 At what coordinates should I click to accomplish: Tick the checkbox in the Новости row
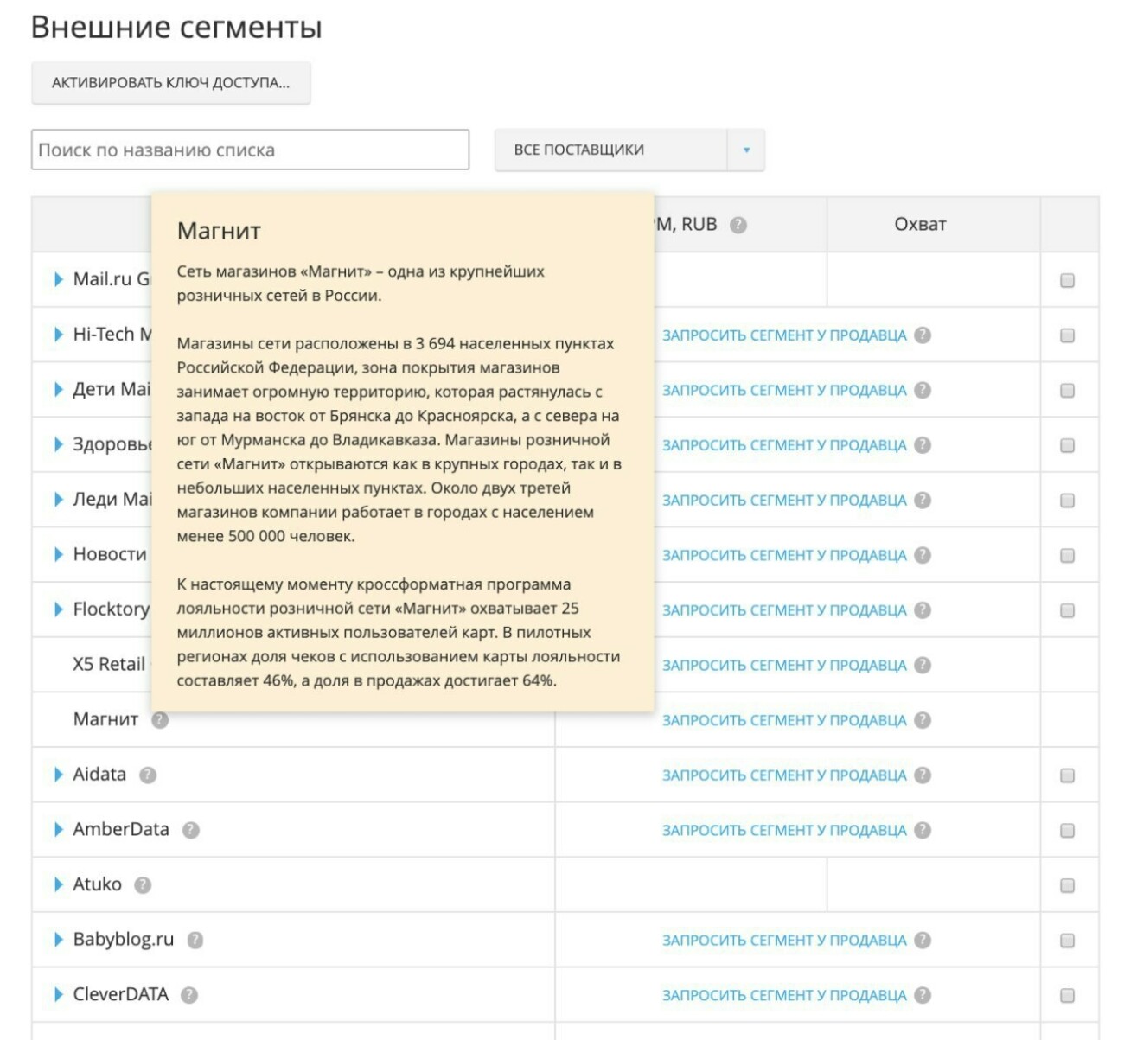click(x=1067, y=555)
